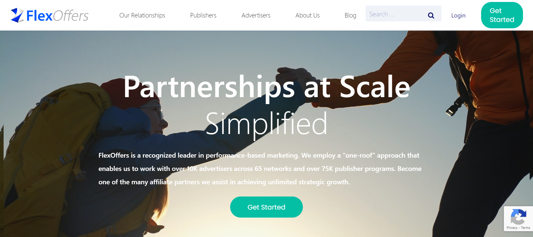This screenshot has height=237, width=533.
Task: Click the Partnerships at Scale heading
Action: point(266,87)
